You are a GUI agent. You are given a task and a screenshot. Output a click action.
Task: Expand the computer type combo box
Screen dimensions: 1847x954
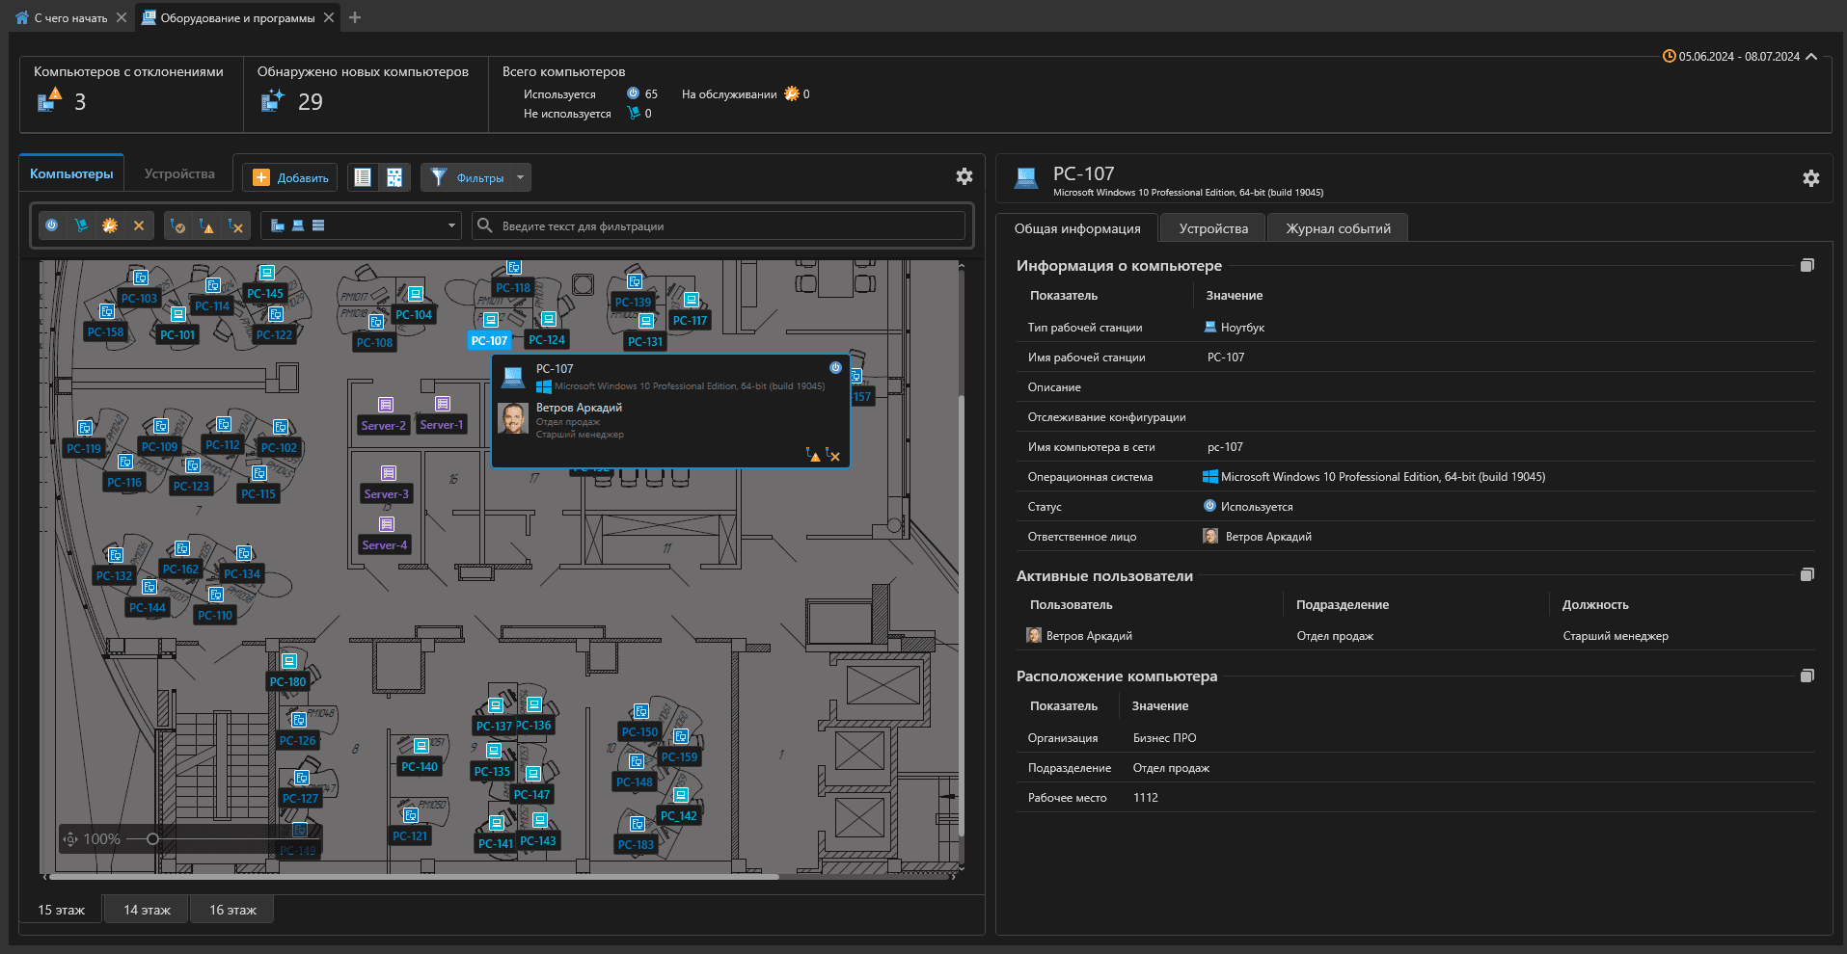point(451,225)
